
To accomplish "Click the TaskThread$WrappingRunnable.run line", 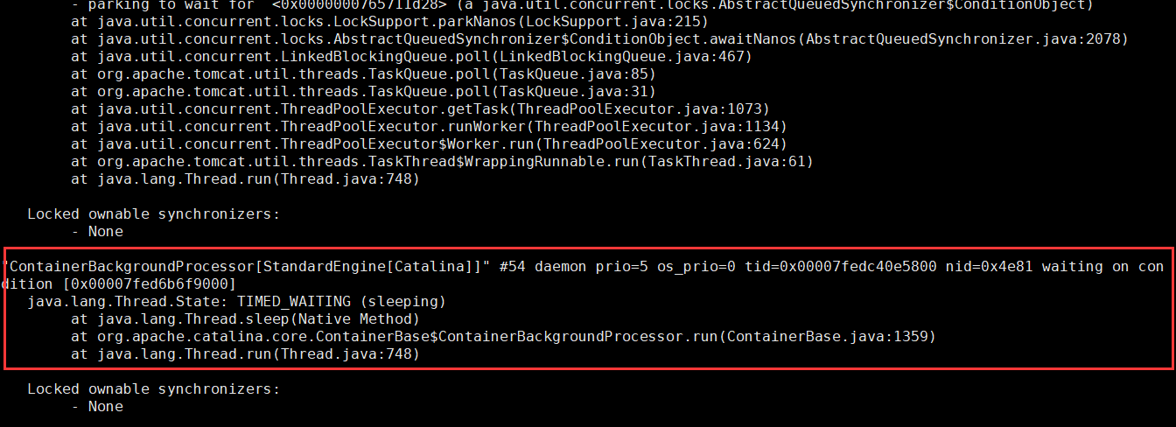I will (x=442, y=162).
